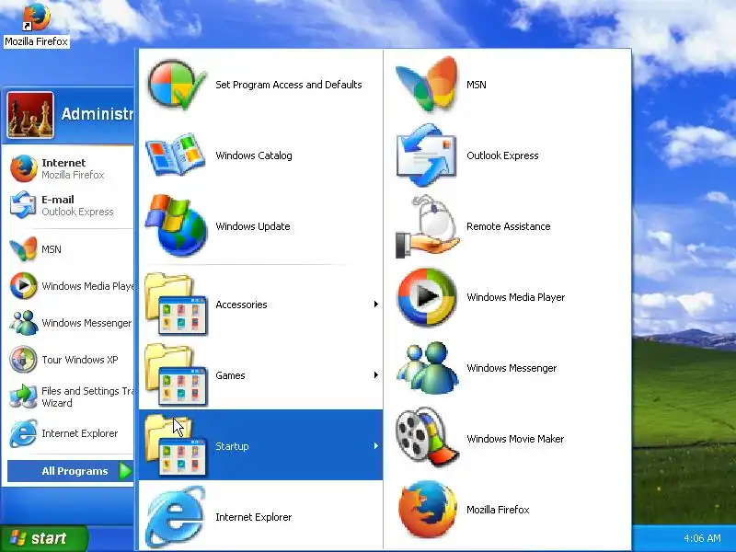The height and width of the screenshot is (552, 736).
Task: Click the 4:06 AM taskbar clock
Action: pos(702,538)
